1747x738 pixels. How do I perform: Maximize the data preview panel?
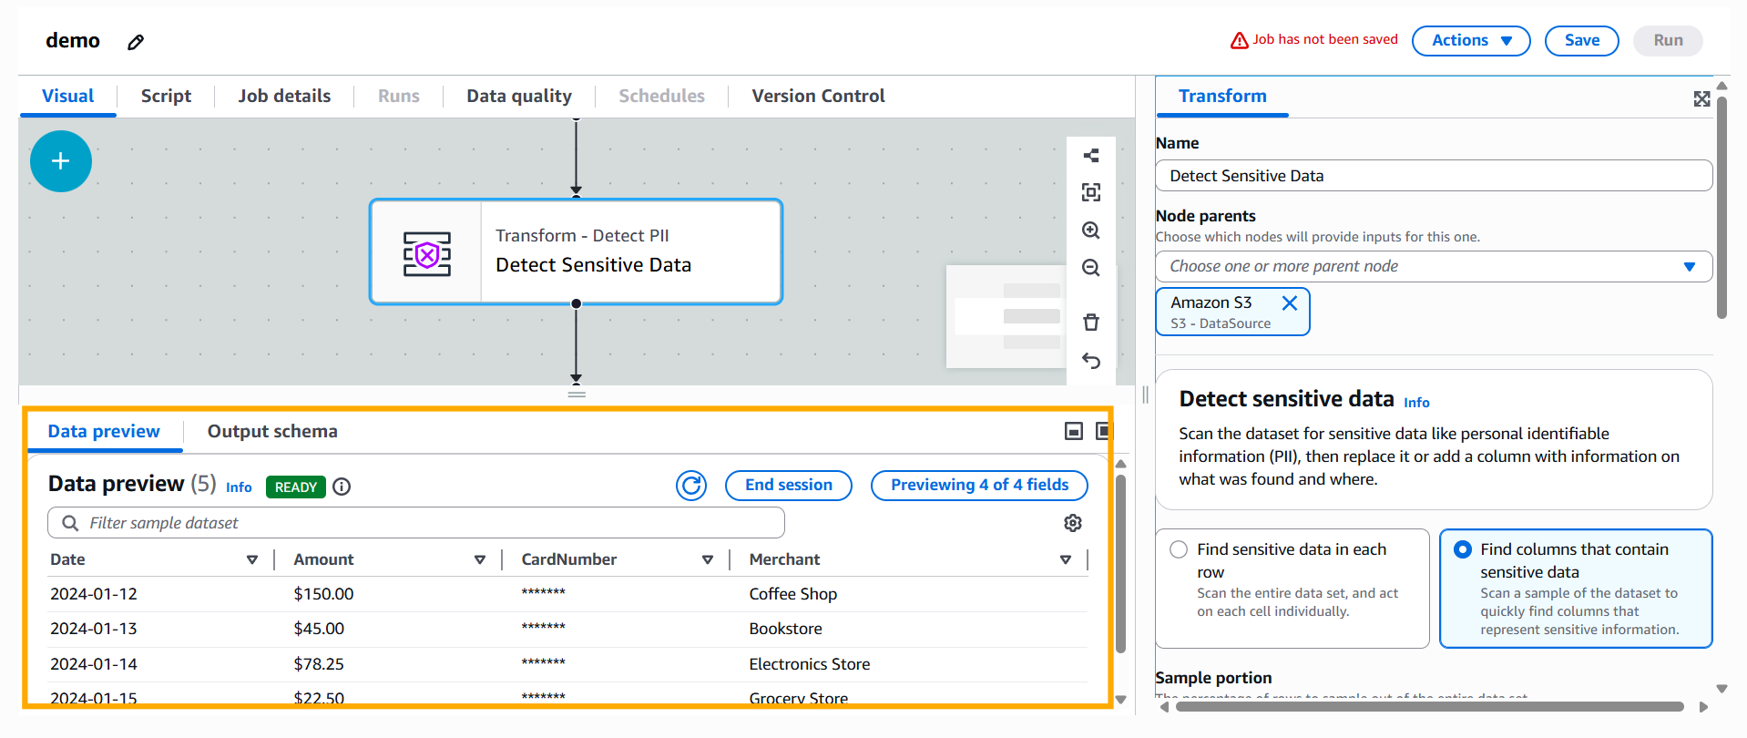tap(1103, 431)
